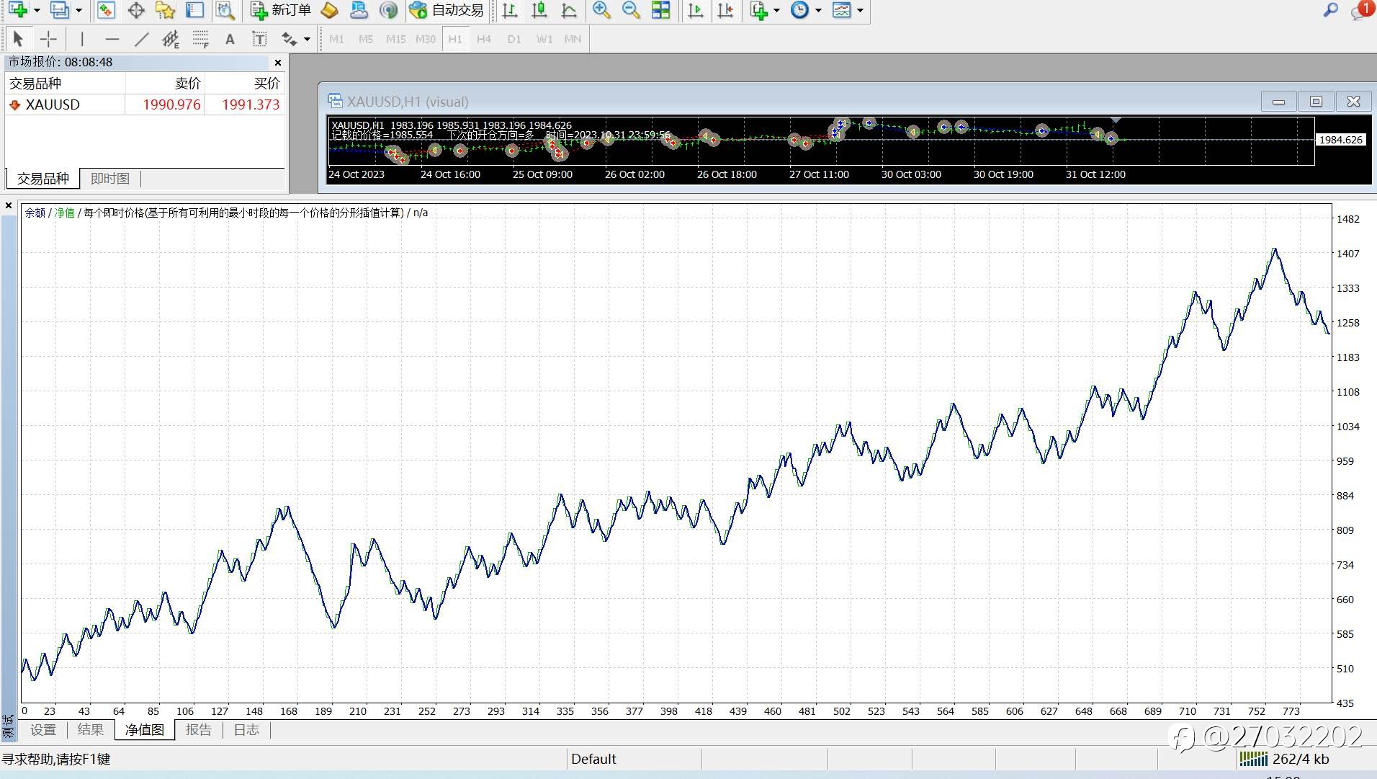Screen dimensions: 1377x779
Task: Switch timeframe to M15
Action: pos(395,39)
